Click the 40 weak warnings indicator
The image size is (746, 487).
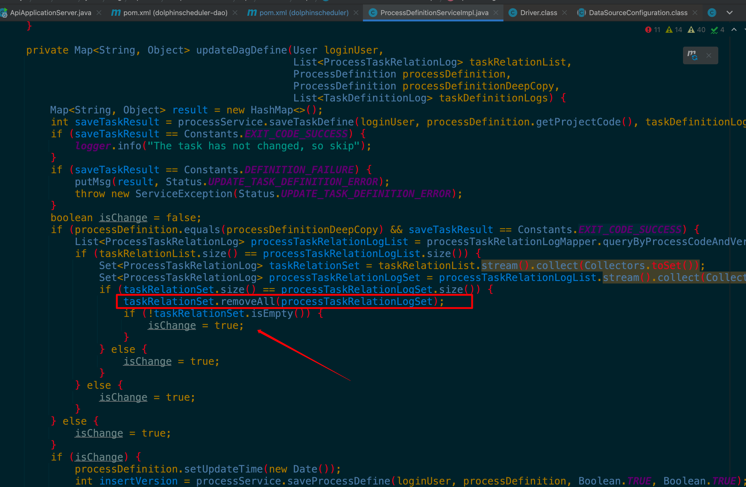pyautogui.click(x=696, y=30)
